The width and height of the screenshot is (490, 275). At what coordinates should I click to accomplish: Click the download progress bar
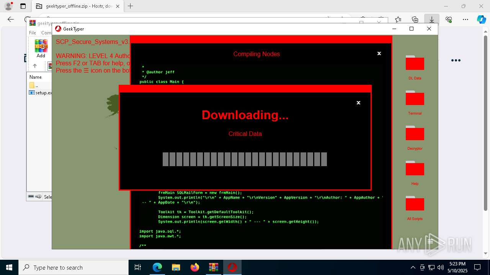[245, 159]
